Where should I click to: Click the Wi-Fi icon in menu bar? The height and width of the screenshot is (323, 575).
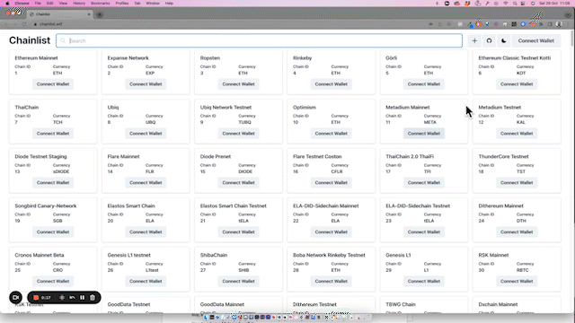[505, 4]
